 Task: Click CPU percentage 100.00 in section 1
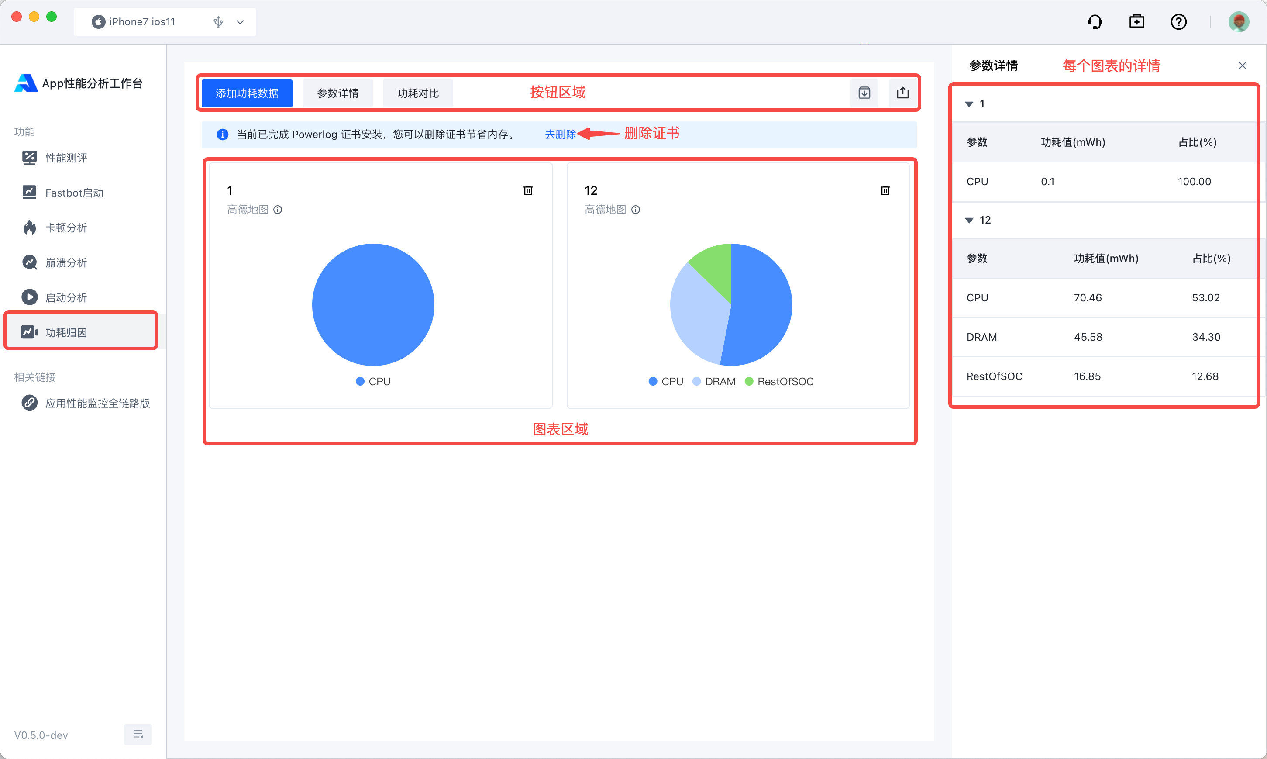[1195, 182]
